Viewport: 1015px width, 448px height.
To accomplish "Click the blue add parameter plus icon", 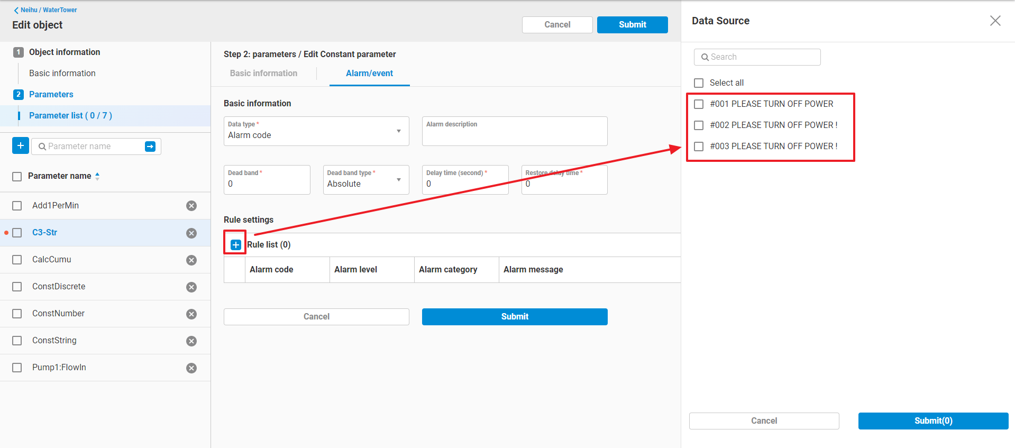I will pos(21,146).
